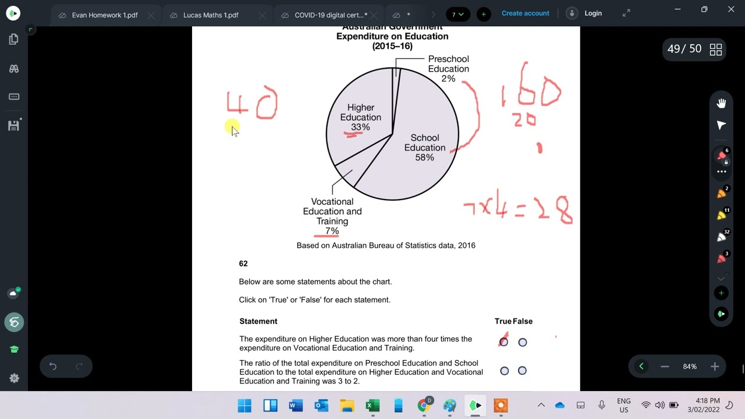The width and height of the screenshot is (745, 419).
Task: Click the microphone tray icon
Action: pyautogui.click(x=602, y=406)
